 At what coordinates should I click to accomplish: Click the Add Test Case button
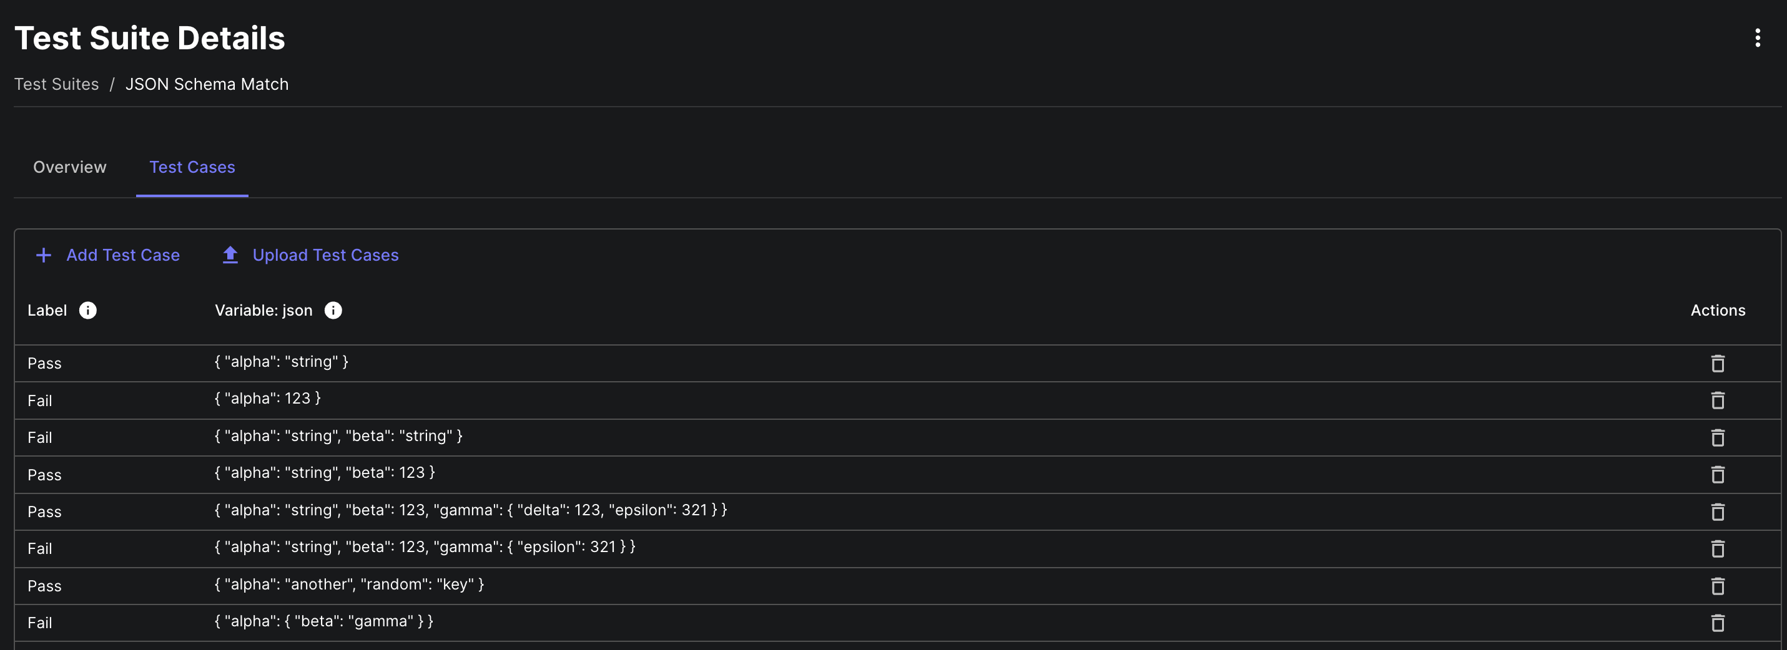[123, 255]
